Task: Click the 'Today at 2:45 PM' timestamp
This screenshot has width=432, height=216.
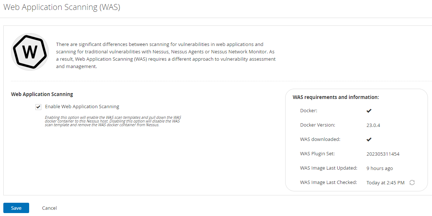Action: (x=385, y=183)
